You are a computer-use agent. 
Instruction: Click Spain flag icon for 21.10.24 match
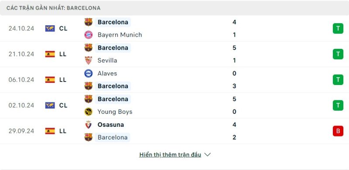[x=50, y=54]
